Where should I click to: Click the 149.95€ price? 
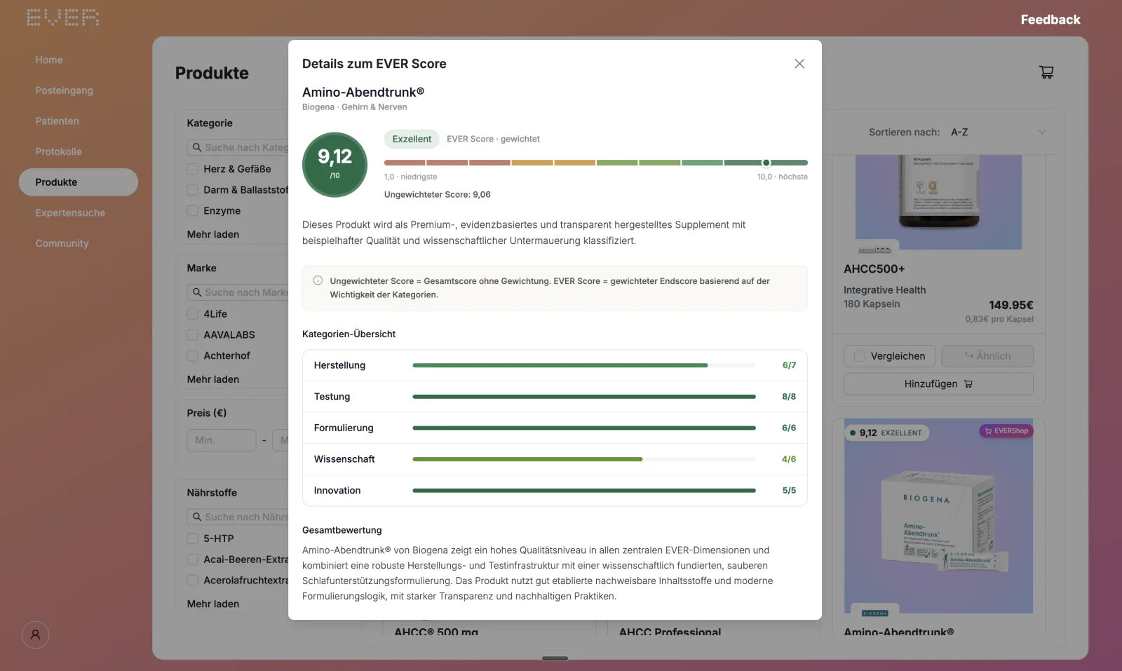click(x=1011, y=305)
